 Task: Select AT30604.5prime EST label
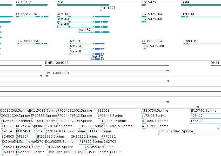pyautogui.click(x=155, y=121)
